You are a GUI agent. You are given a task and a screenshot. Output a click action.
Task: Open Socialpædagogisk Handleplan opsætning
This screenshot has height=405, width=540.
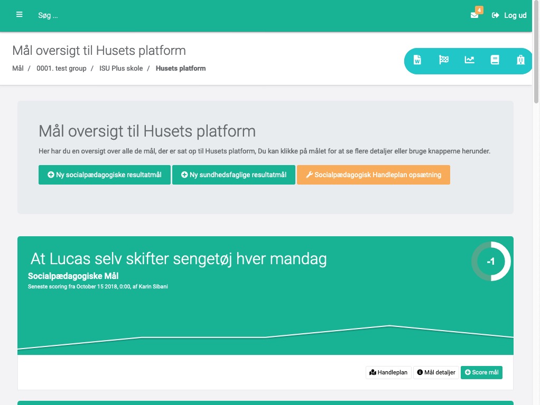point(374,175)
